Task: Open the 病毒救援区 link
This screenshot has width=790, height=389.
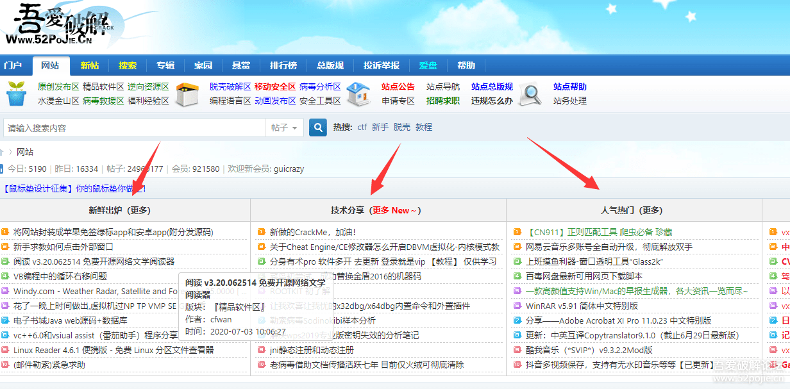Action: 103,101
